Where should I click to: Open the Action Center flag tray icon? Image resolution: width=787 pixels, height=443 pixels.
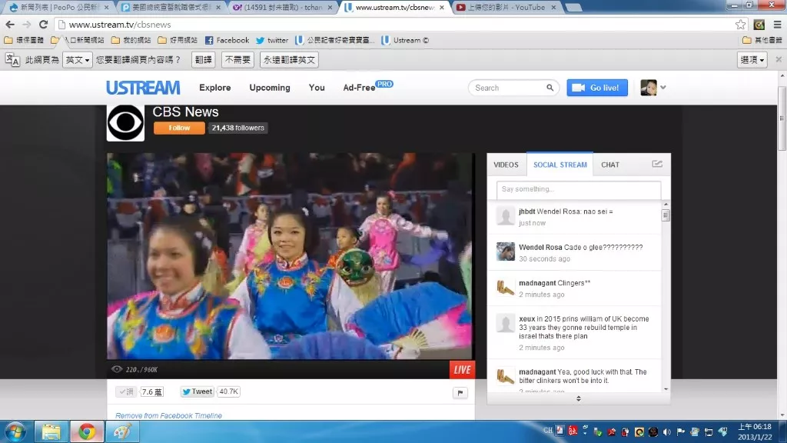pos(681,432)
